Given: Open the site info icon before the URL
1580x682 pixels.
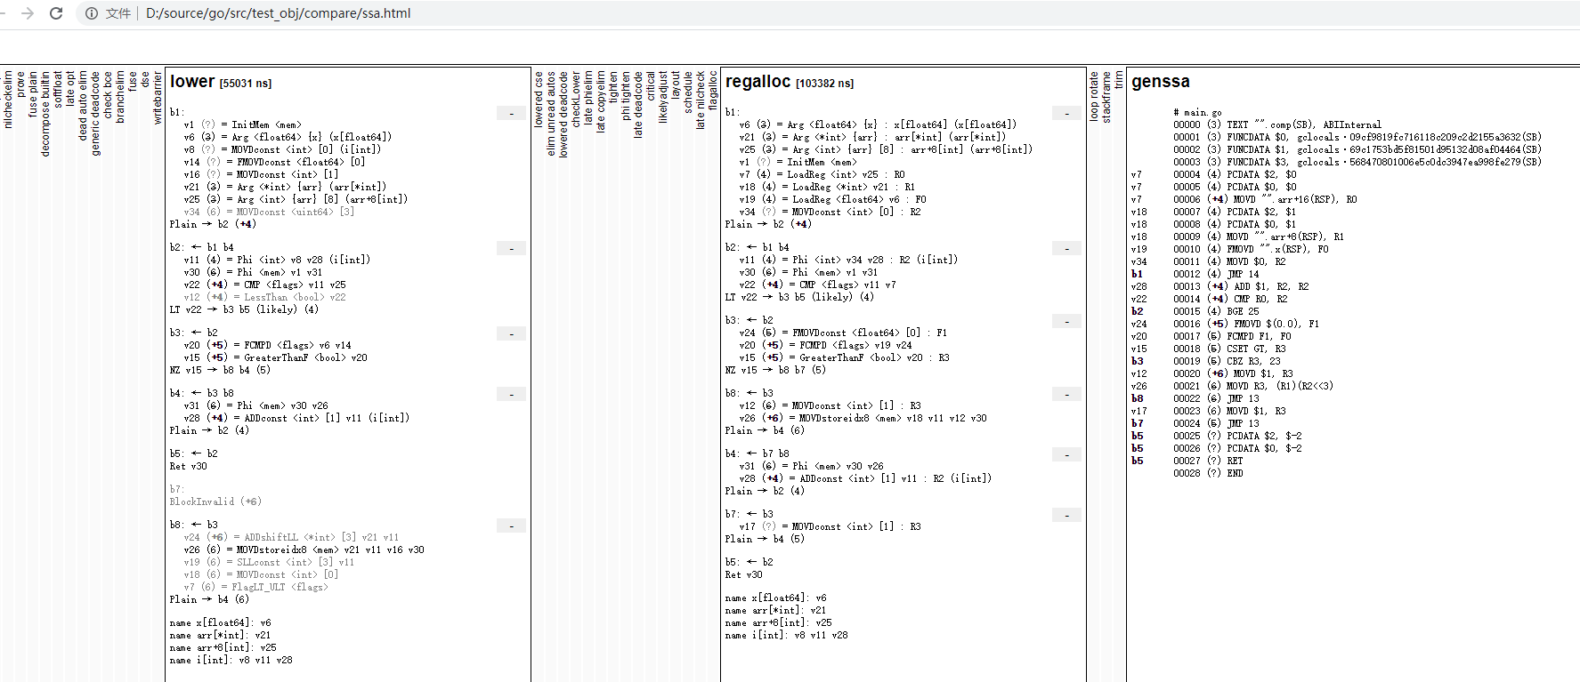Looking at the screenshot, I should pos(91,13).
